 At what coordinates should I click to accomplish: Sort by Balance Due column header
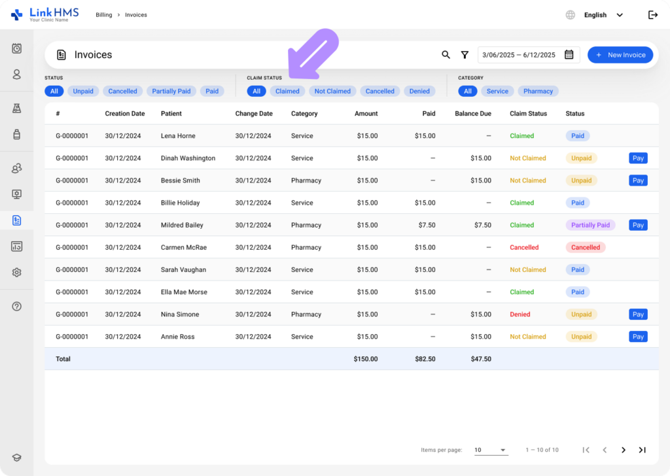[x=473, y=114]
